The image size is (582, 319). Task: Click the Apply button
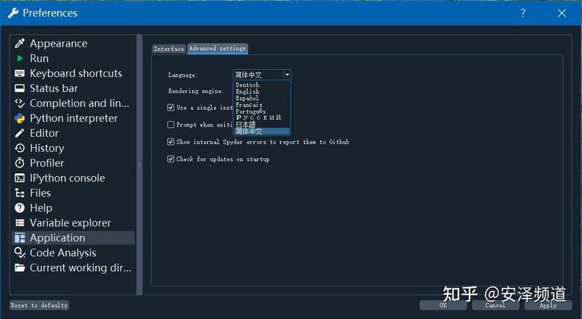(x=549, y=305)
